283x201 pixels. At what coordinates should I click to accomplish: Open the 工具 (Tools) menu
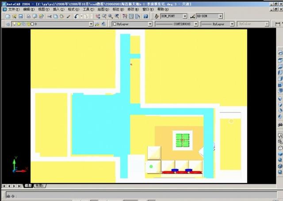(88, 9)
